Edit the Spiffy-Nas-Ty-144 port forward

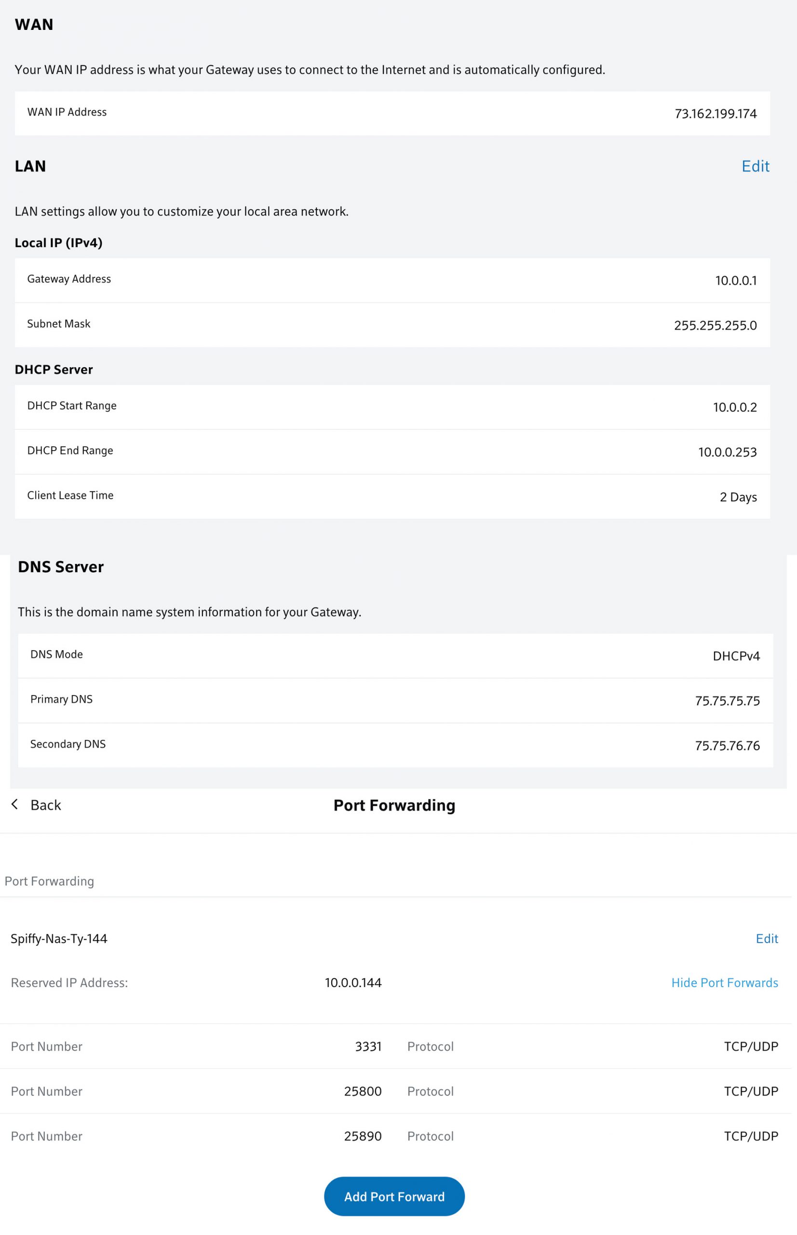tap(767, 939)
